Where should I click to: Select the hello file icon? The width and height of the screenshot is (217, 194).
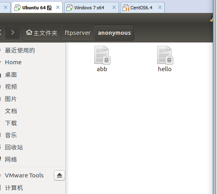[165, 55]
